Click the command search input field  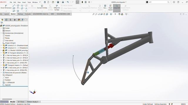click(x=158, y=2)
